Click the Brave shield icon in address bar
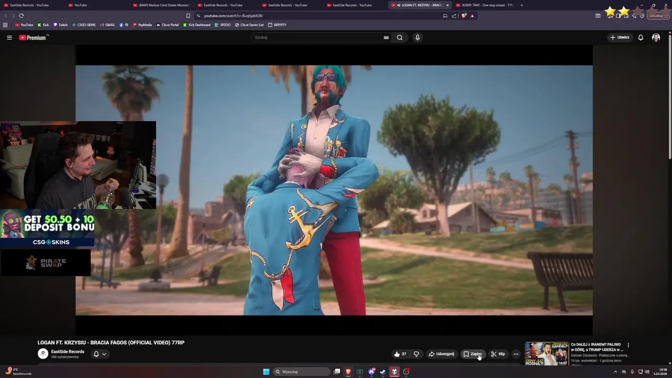This screenshot has width=672, height=378. click(x=464, y=16)
